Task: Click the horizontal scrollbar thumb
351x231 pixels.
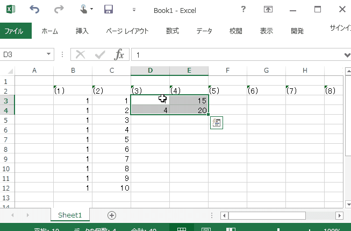Action: (x=267, y=216)
